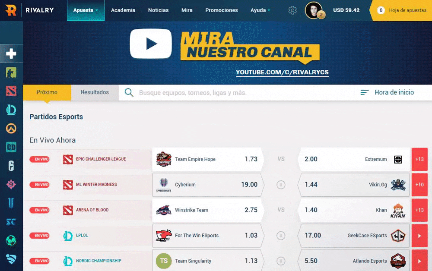Click Dota icon beside Epic Challenger League
Viewport: 432px width, 271px height.
pyautogui.click(x=68, y=159)
